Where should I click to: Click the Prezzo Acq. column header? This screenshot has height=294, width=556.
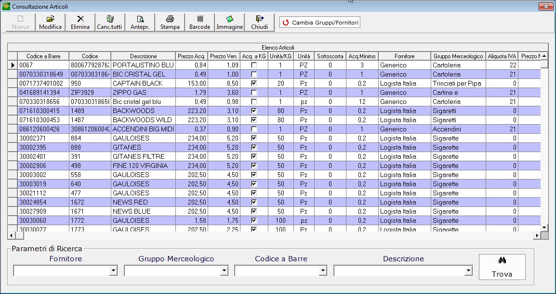(191, 56)
